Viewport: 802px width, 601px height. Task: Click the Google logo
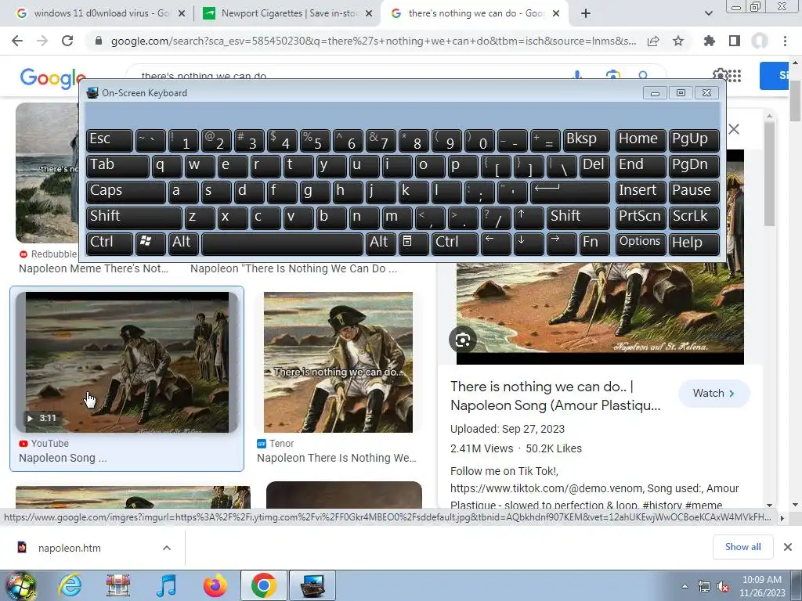coord(52,78)
